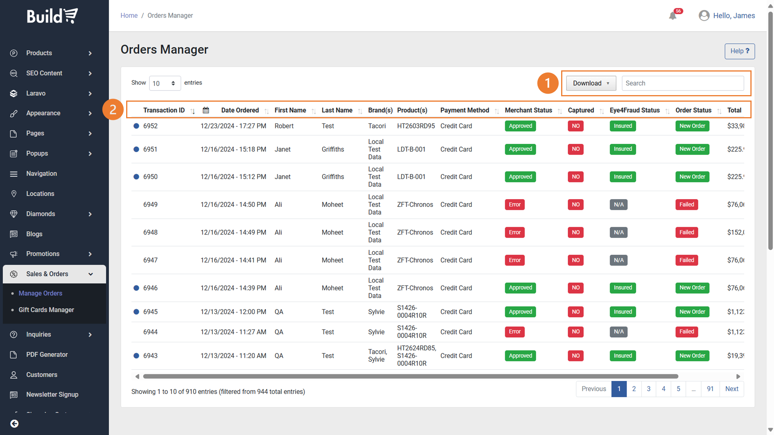
Task: Click the horizontal table scrollbar
Action: coord(410,376)
